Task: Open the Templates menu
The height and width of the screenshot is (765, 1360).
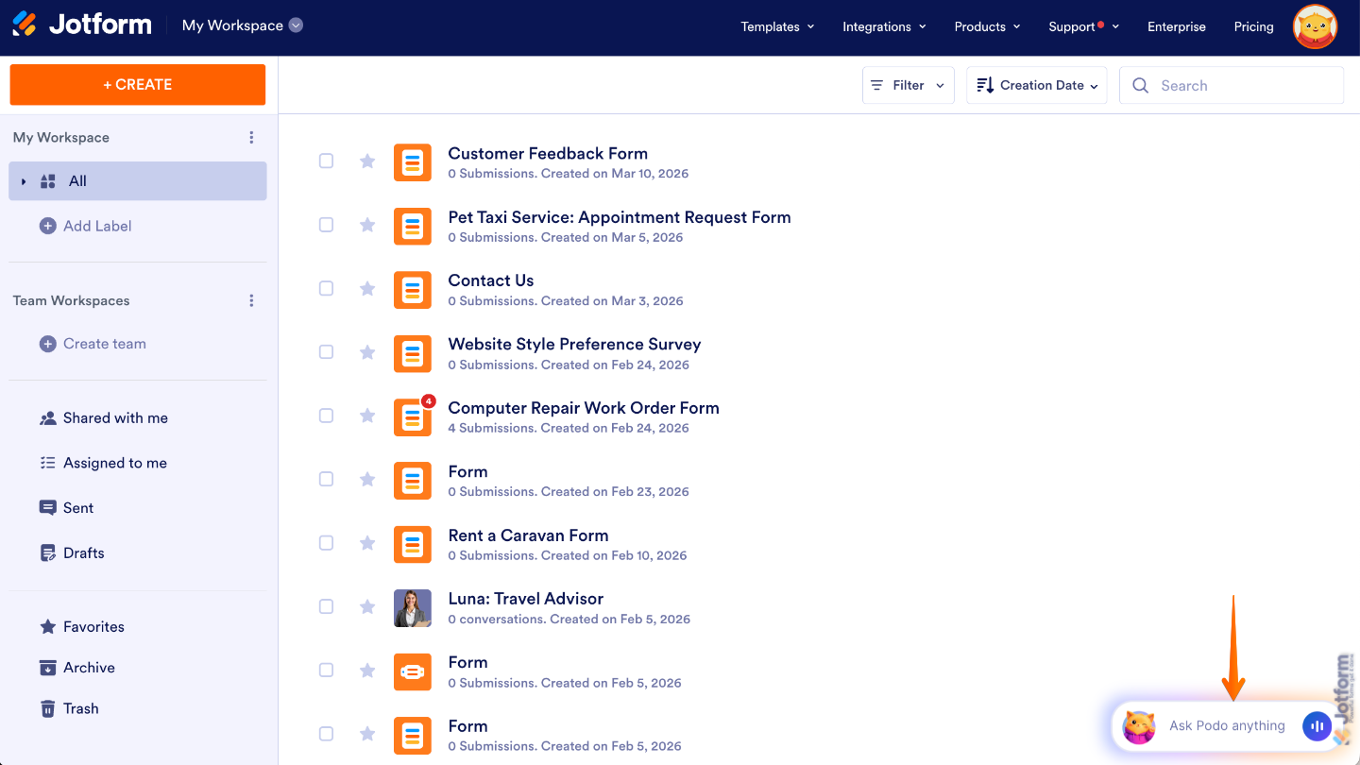Action: [777, 26]
